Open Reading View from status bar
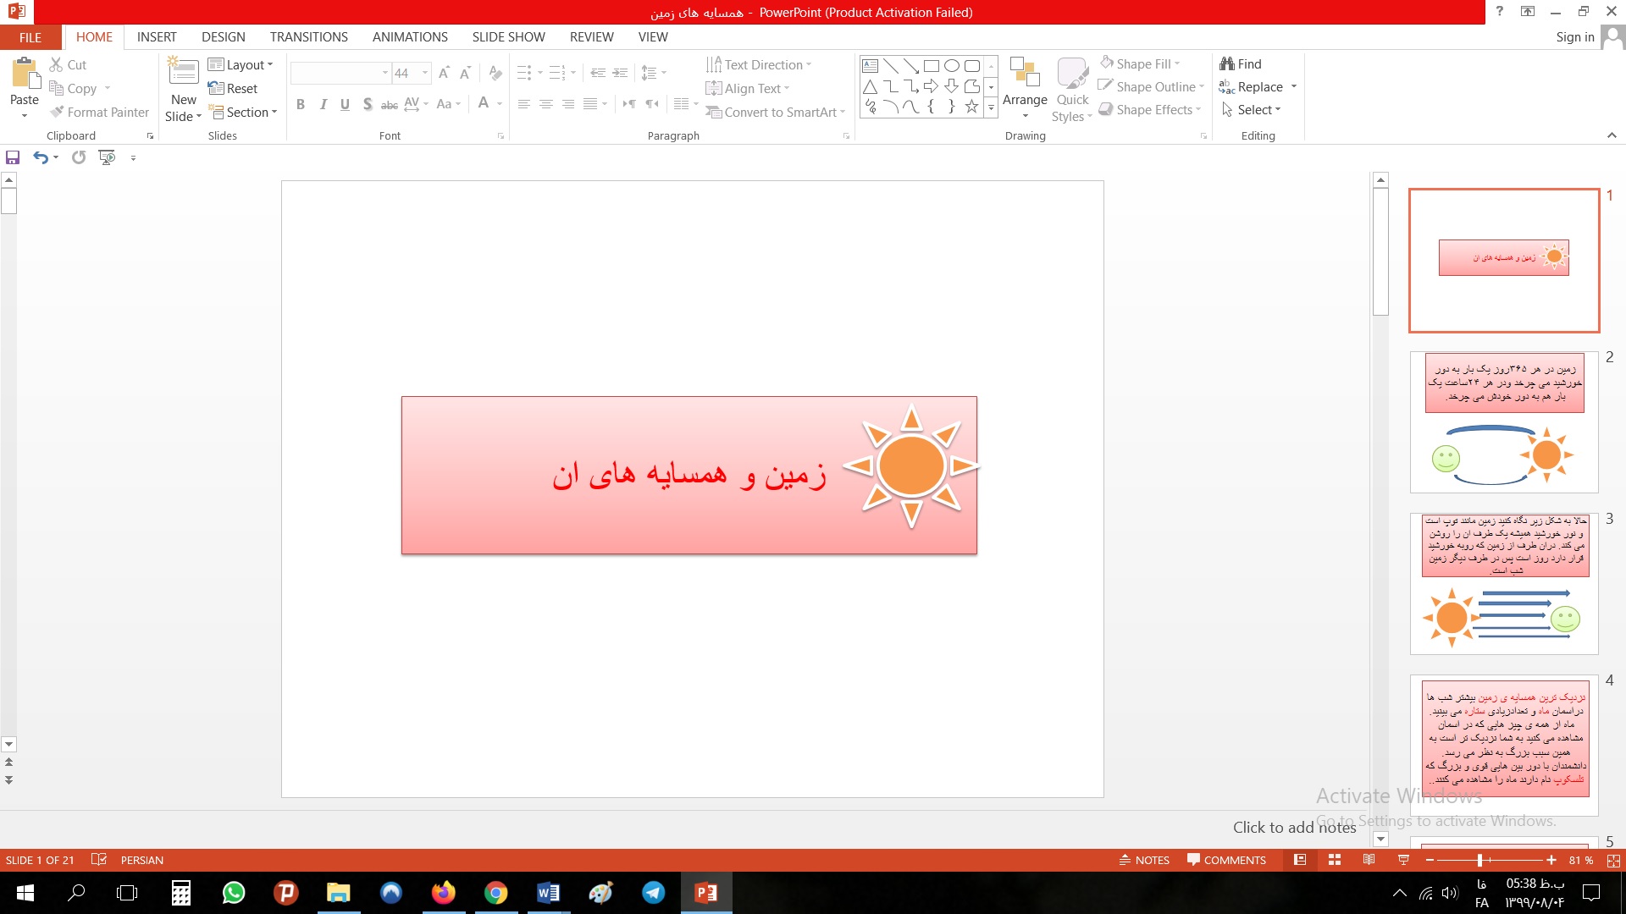The image size is (1626, 914). tap(1369, 860)
